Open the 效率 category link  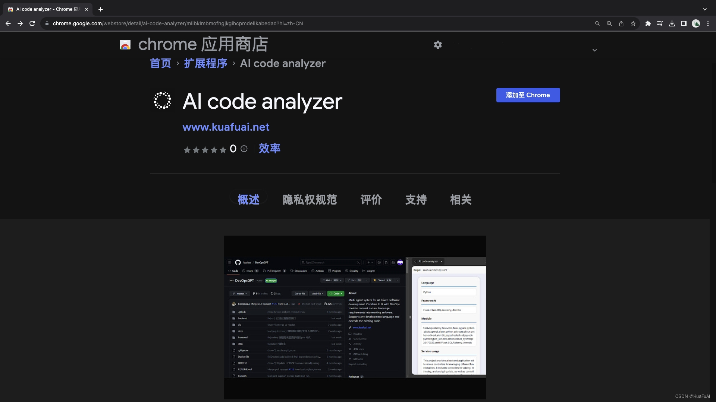pyautogui.click(x=270, y=149)
